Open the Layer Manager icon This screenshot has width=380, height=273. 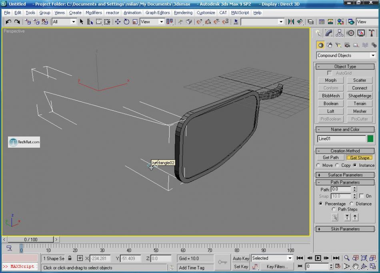(x=310, y=22)
